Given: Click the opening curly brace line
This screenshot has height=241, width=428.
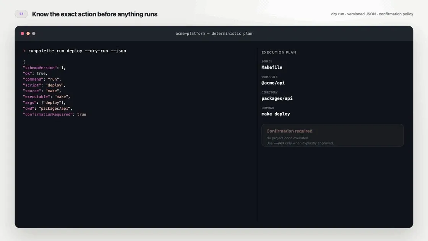Looking at the screenshot, I should coord(24,62).
